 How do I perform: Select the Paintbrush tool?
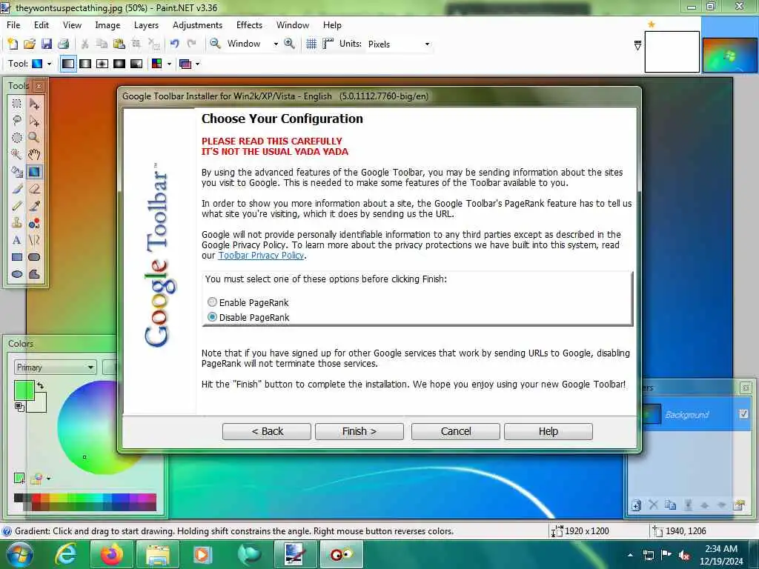pos(17,189)
